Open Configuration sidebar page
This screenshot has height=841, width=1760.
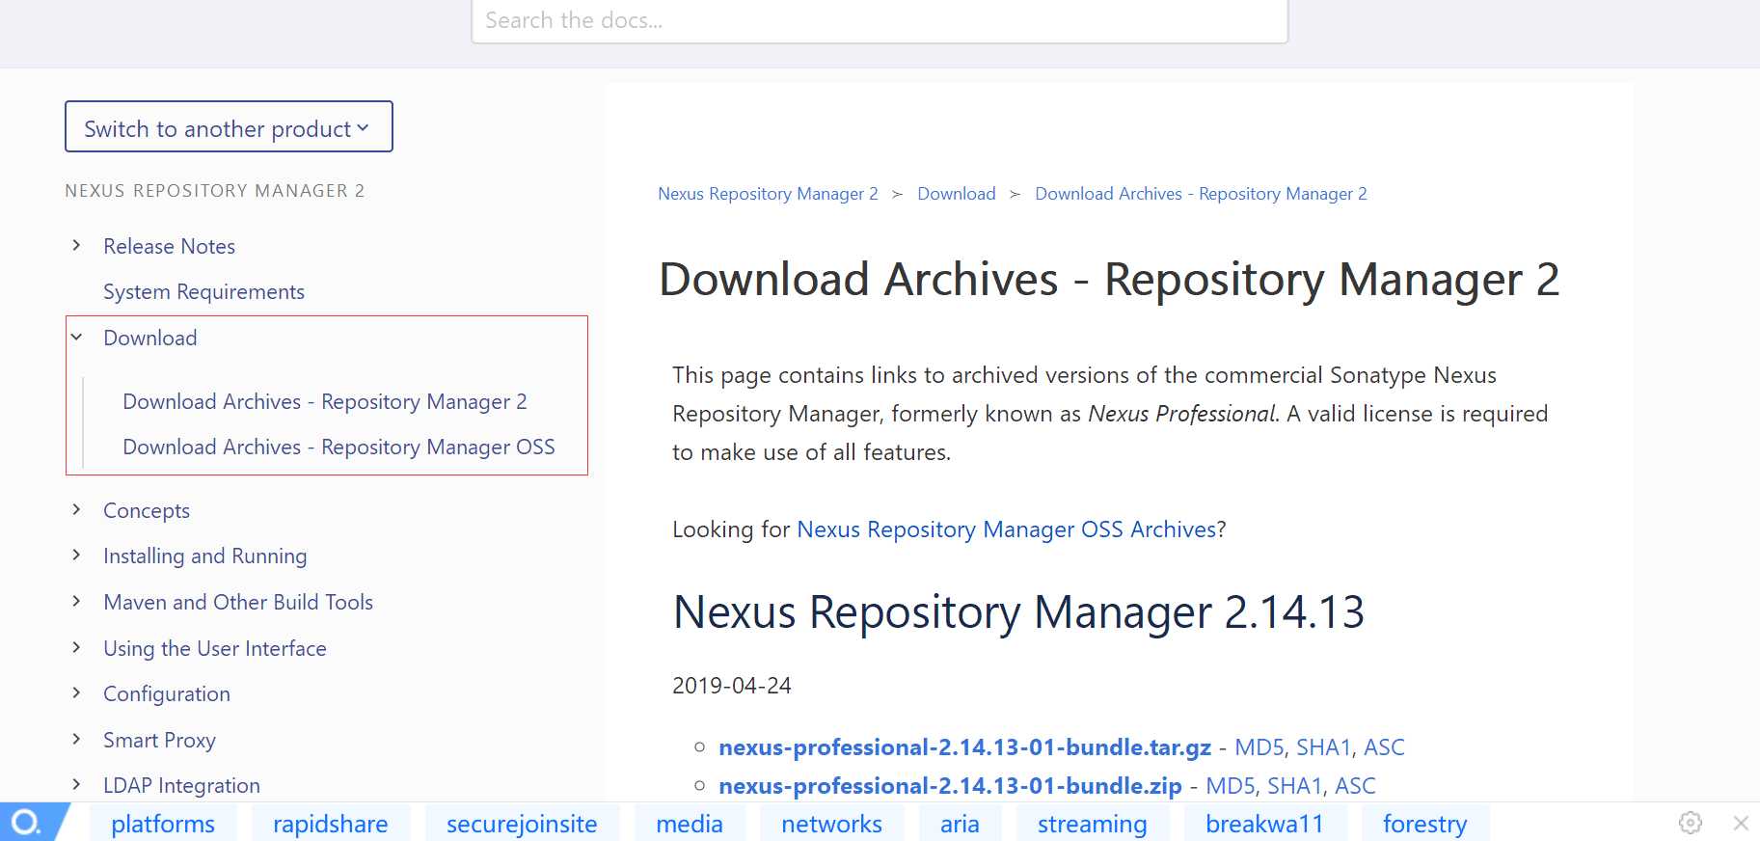(x=167, y=693)
